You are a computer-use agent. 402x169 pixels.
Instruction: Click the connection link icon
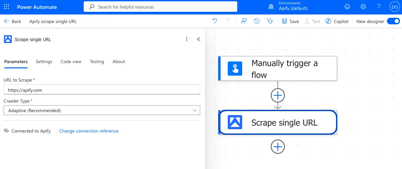(6, 131)
